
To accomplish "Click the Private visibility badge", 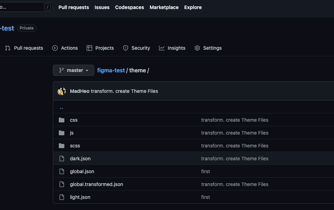I will point(27,28).
